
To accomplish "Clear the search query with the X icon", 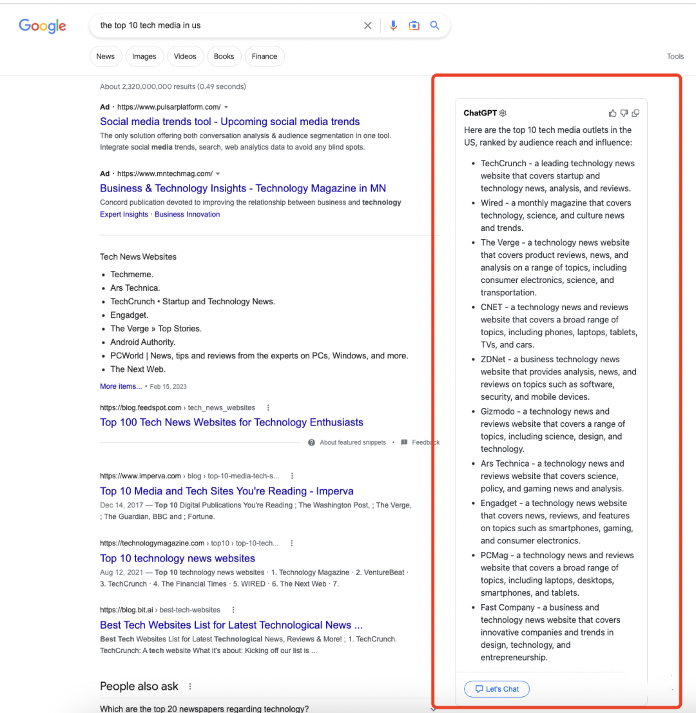I will pyautogui.click(x=367, y=26).
